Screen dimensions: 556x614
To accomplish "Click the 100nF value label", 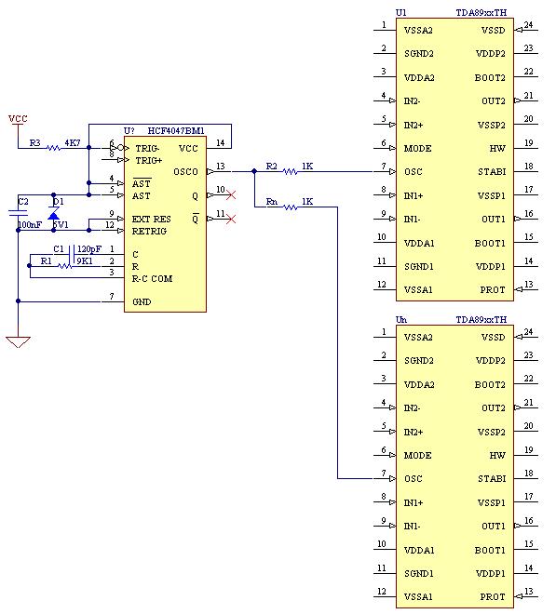I will point(30,225).
